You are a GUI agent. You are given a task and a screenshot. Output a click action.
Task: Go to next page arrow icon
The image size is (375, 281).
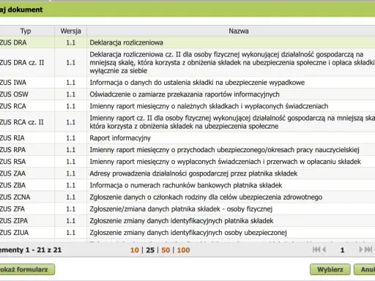(x=361, y=250)
